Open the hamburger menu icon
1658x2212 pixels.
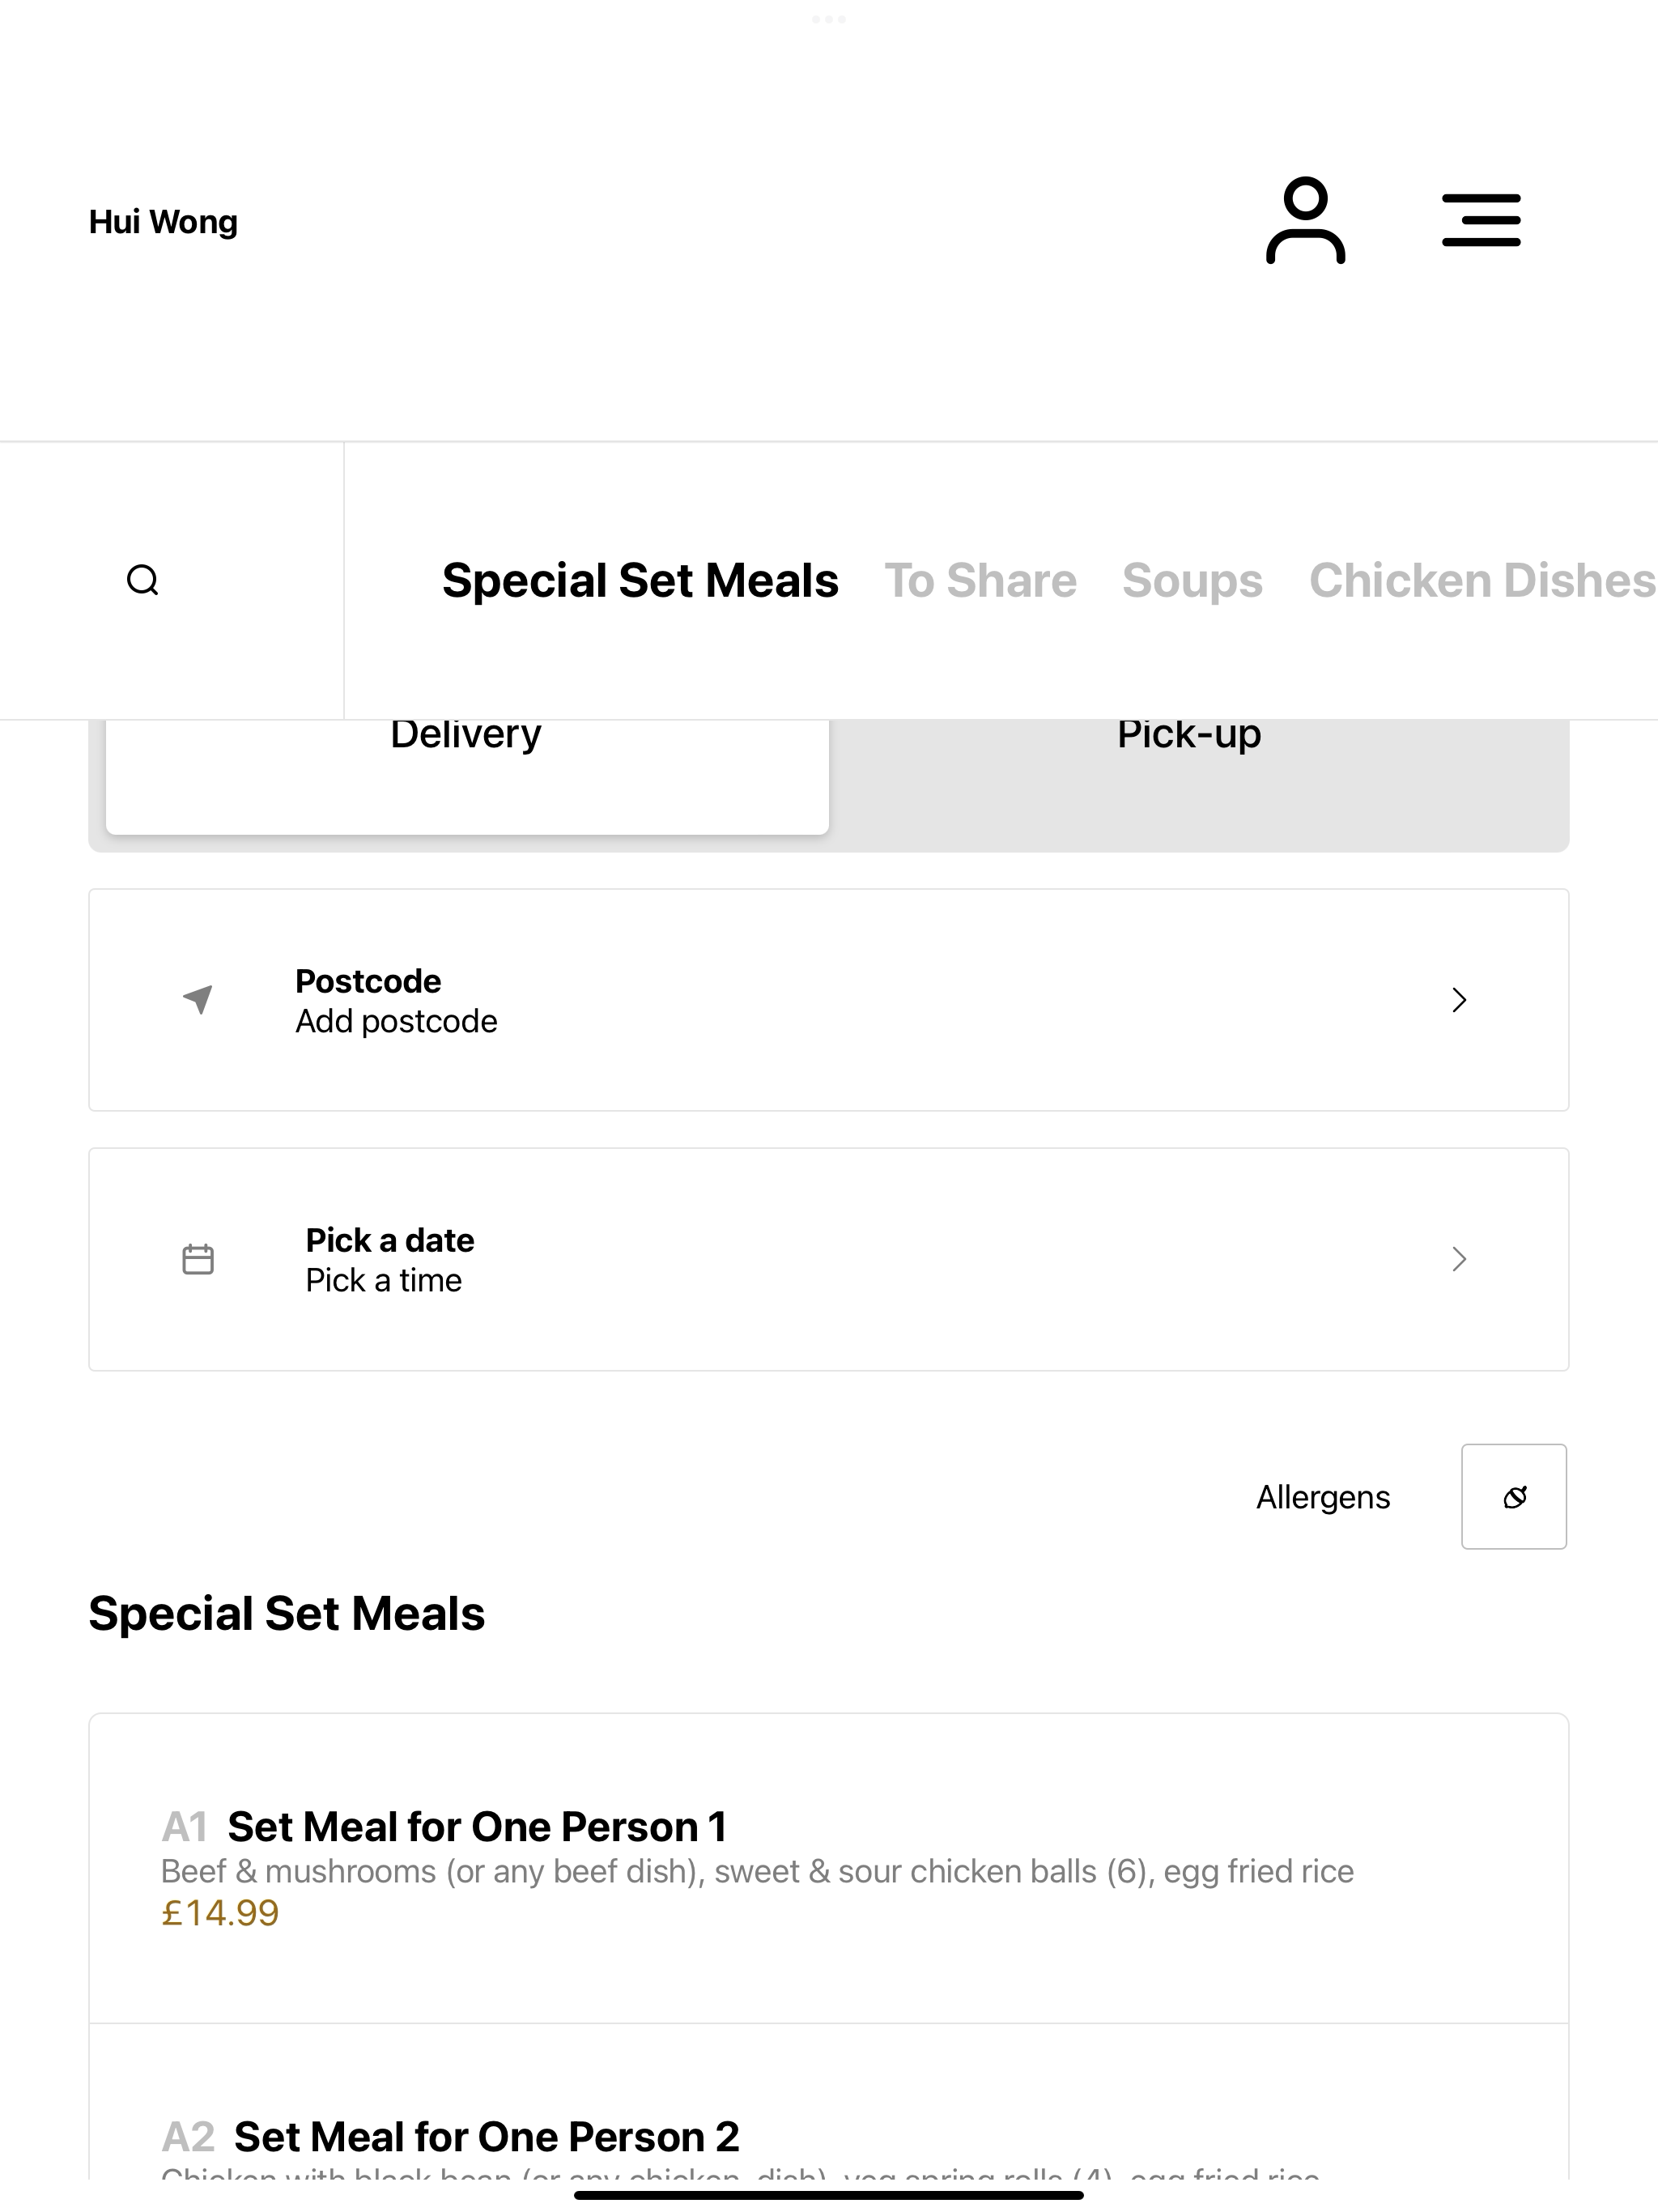[x=1481, y=220]
